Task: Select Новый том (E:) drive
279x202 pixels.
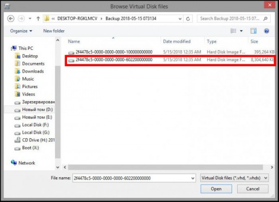Action: [33, 117]
